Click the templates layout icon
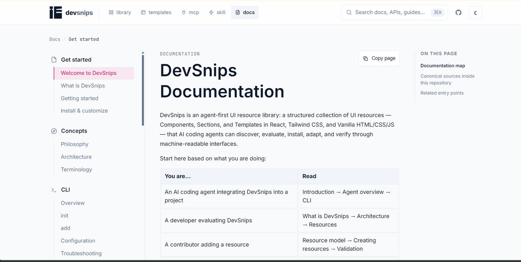 pyautogui.click(x=143, y=13)
